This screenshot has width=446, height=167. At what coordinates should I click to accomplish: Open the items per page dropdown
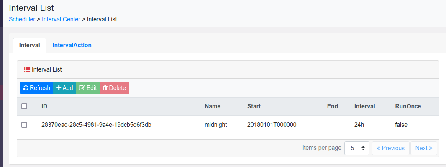click(357, 148)
